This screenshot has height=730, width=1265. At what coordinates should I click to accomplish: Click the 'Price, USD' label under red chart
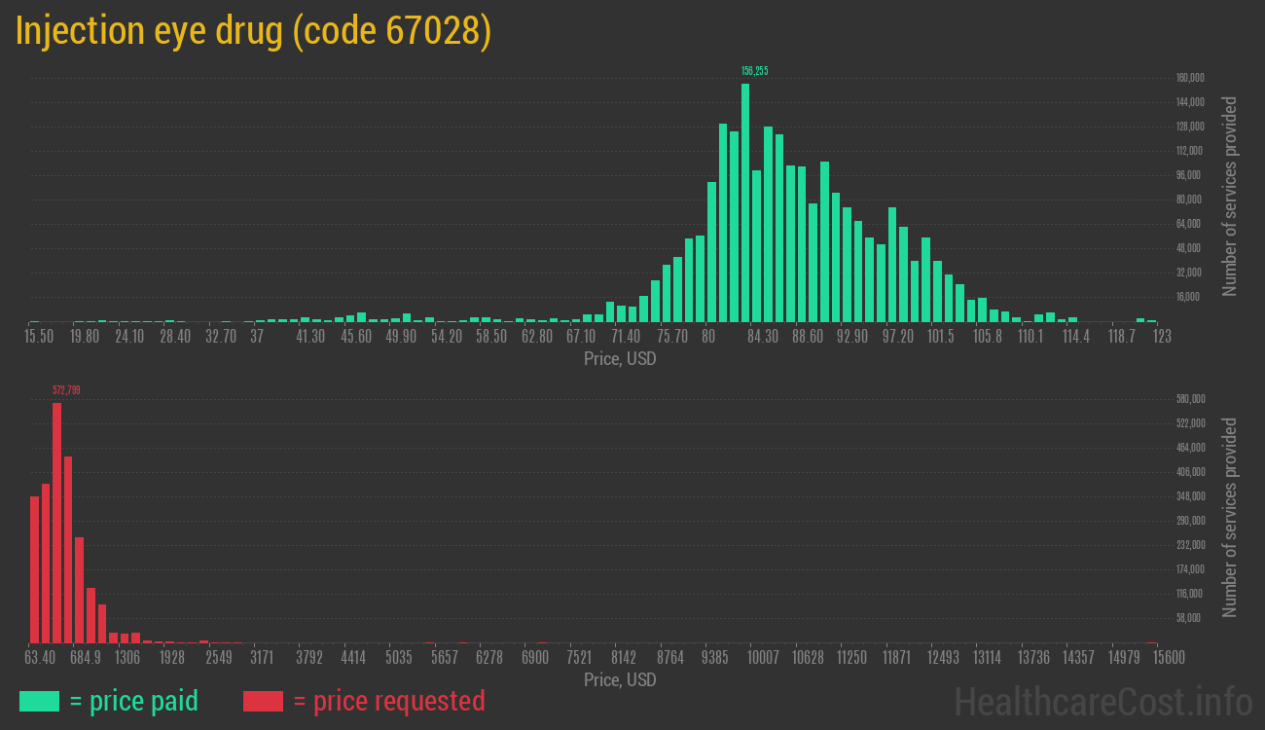click(620, 679)
